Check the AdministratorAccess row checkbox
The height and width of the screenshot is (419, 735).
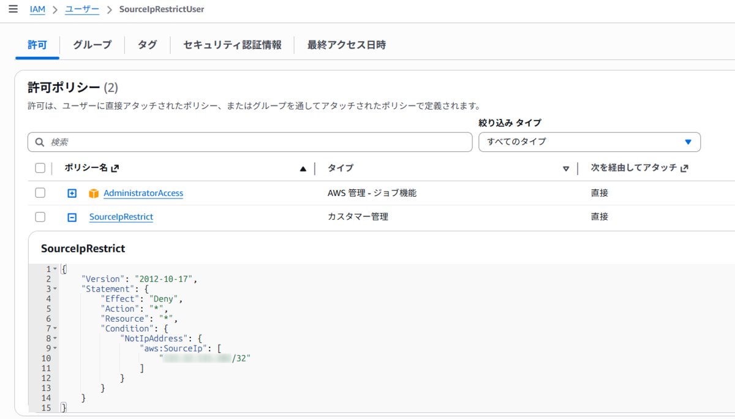pos(40,193)
